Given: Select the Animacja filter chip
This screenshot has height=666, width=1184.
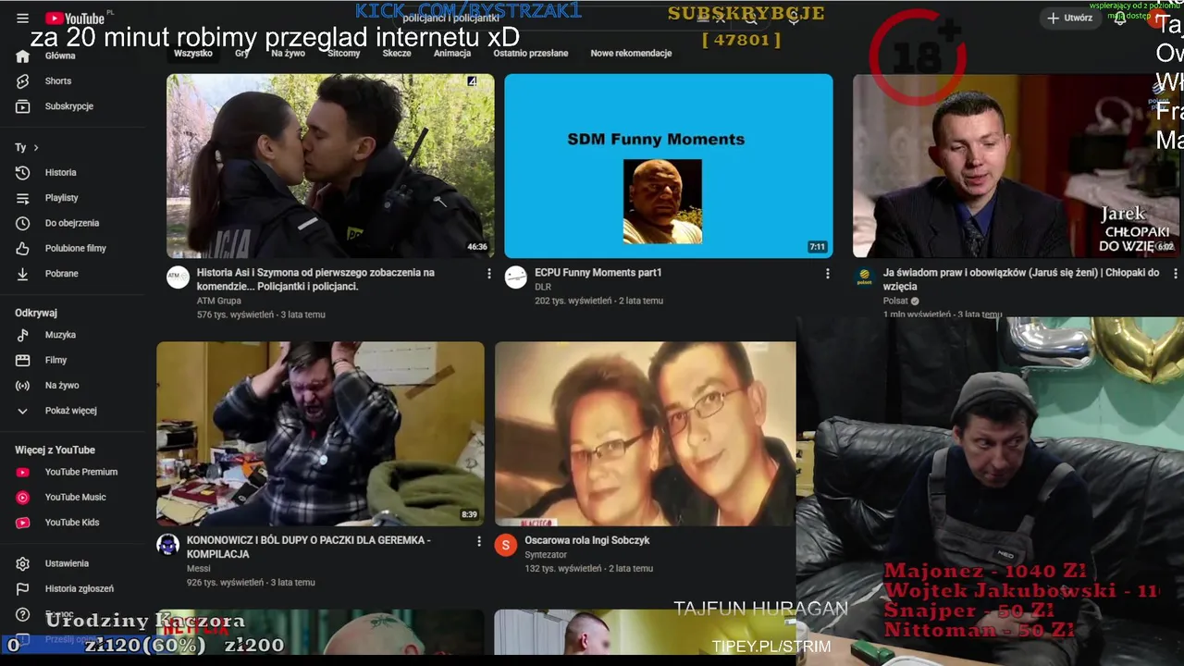Looking at the screenshot, I should tap(452, 54).
